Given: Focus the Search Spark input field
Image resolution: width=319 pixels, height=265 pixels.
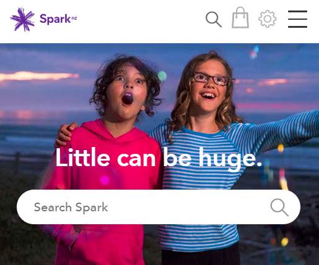Looking at the screenshot, I should point(159,207).
